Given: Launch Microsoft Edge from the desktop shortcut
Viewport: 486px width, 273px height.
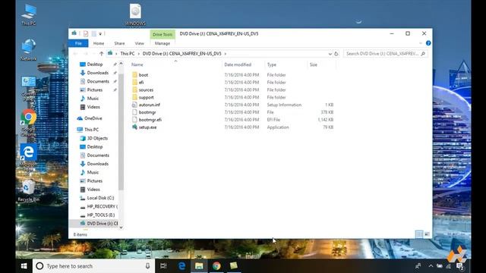Looking at the screenshot, I should click(x=29, y=157).
